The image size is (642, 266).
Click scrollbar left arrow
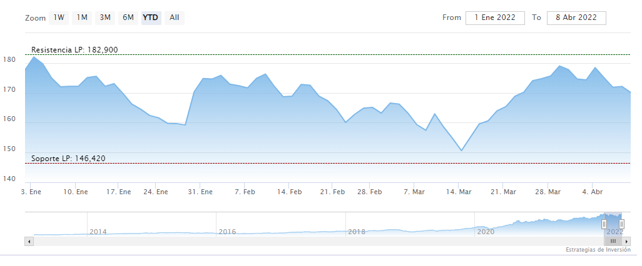(x=28, y=240)
